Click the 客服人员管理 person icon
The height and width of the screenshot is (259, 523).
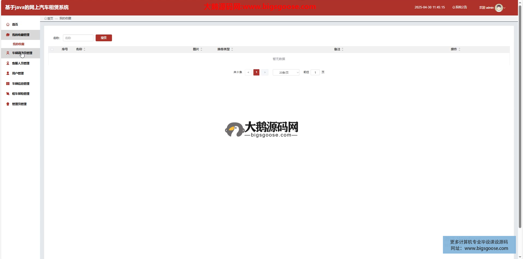[8, 63]
